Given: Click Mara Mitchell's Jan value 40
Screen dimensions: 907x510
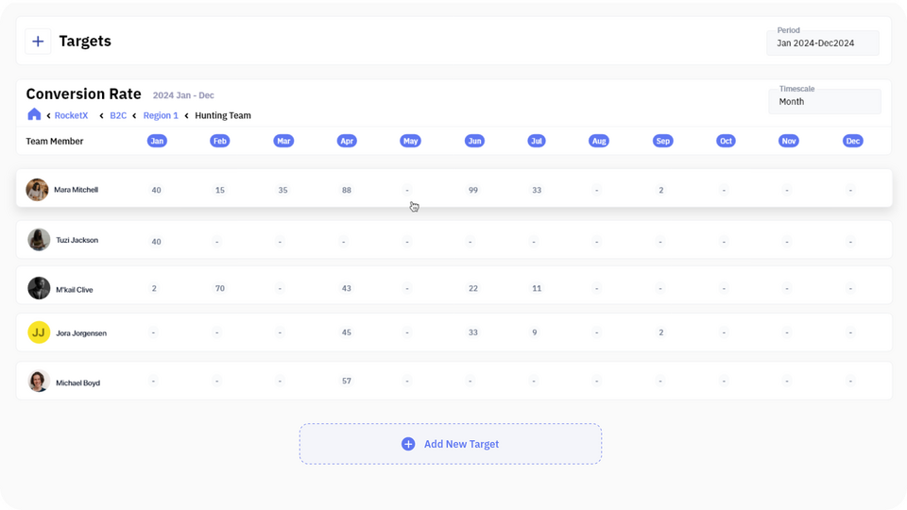Looking at the screenshot, I should point(156,190).
